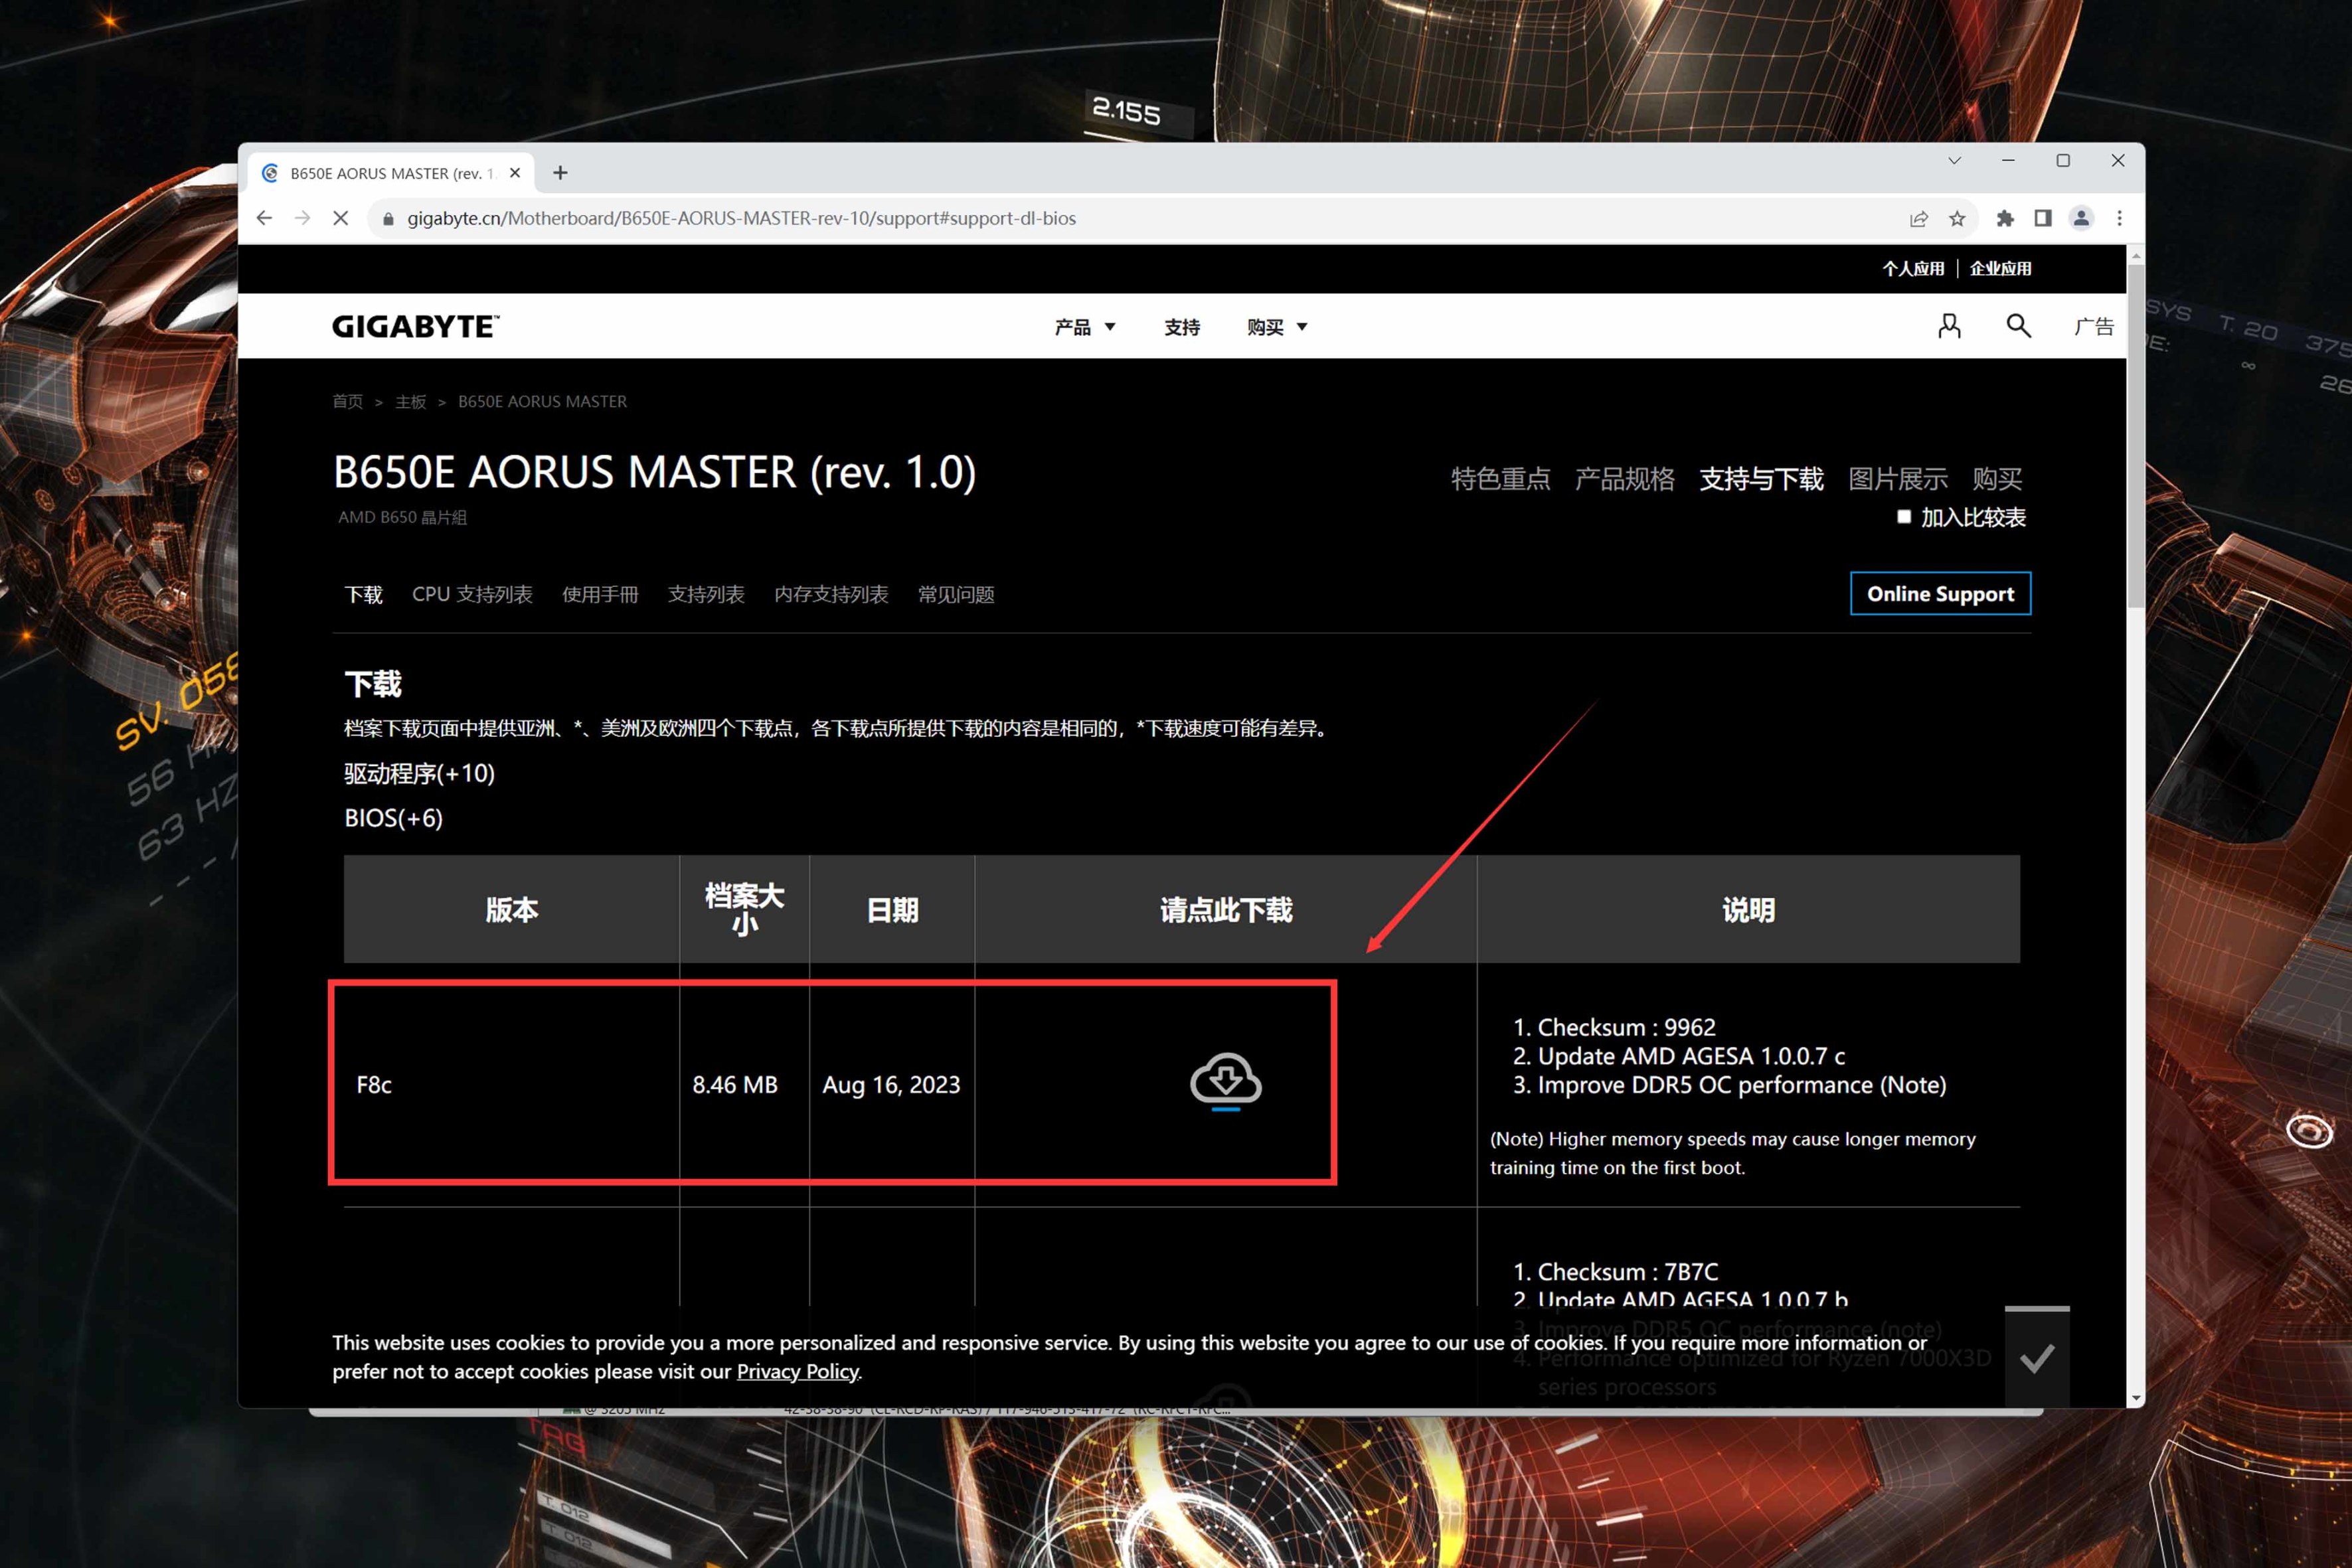Image resolution: width=2352 pixels, height=1568 pixels.
Task: Bookmark this page with the star icon
Action: [x=1957, y=218]
